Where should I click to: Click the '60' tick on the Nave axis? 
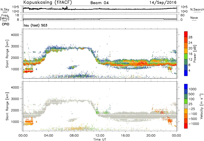click(182, 15)
